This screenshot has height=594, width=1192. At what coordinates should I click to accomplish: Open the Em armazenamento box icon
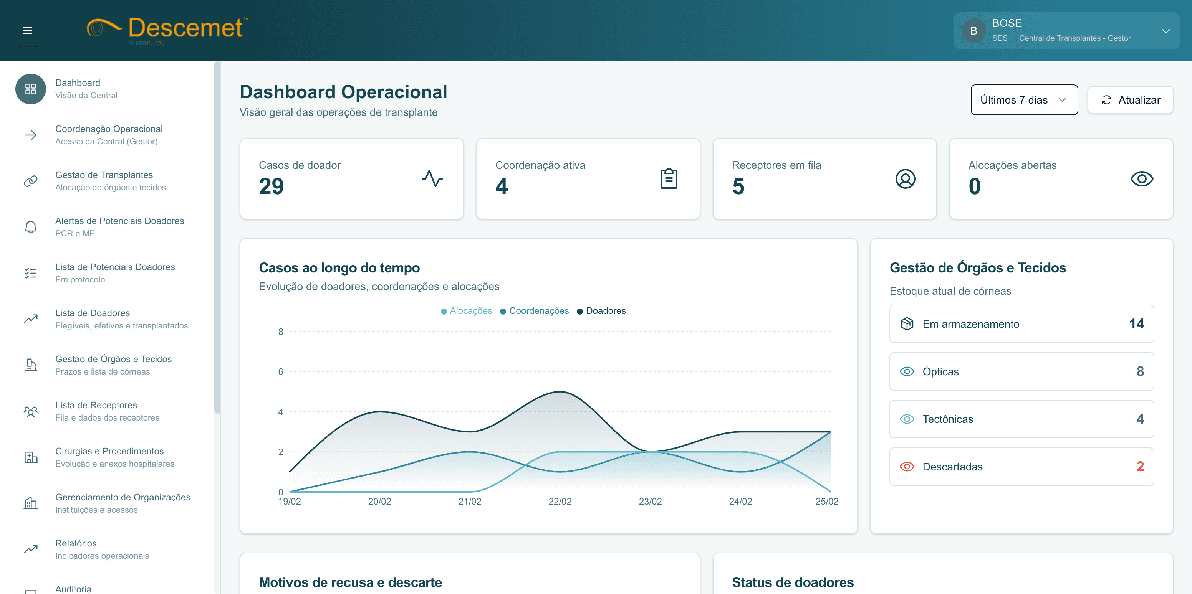pyautogui.click(x=908, y=323)
